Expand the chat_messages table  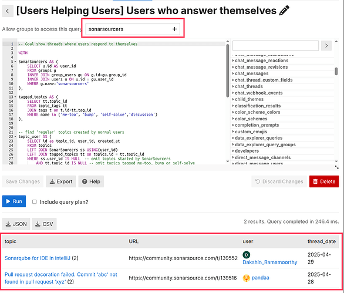(251, 73)
